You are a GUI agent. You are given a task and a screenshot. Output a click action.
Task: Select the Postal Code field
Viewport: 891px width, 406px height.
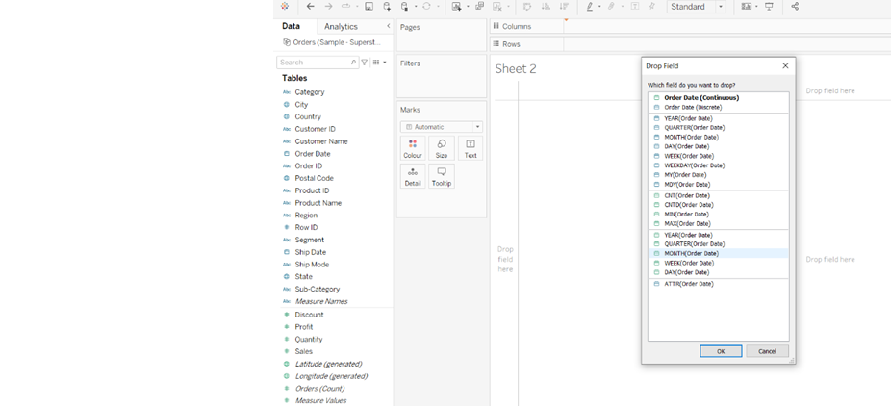point(315,178)
